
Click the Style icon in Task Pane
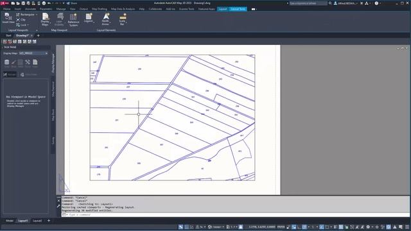[x=13, y=63]
